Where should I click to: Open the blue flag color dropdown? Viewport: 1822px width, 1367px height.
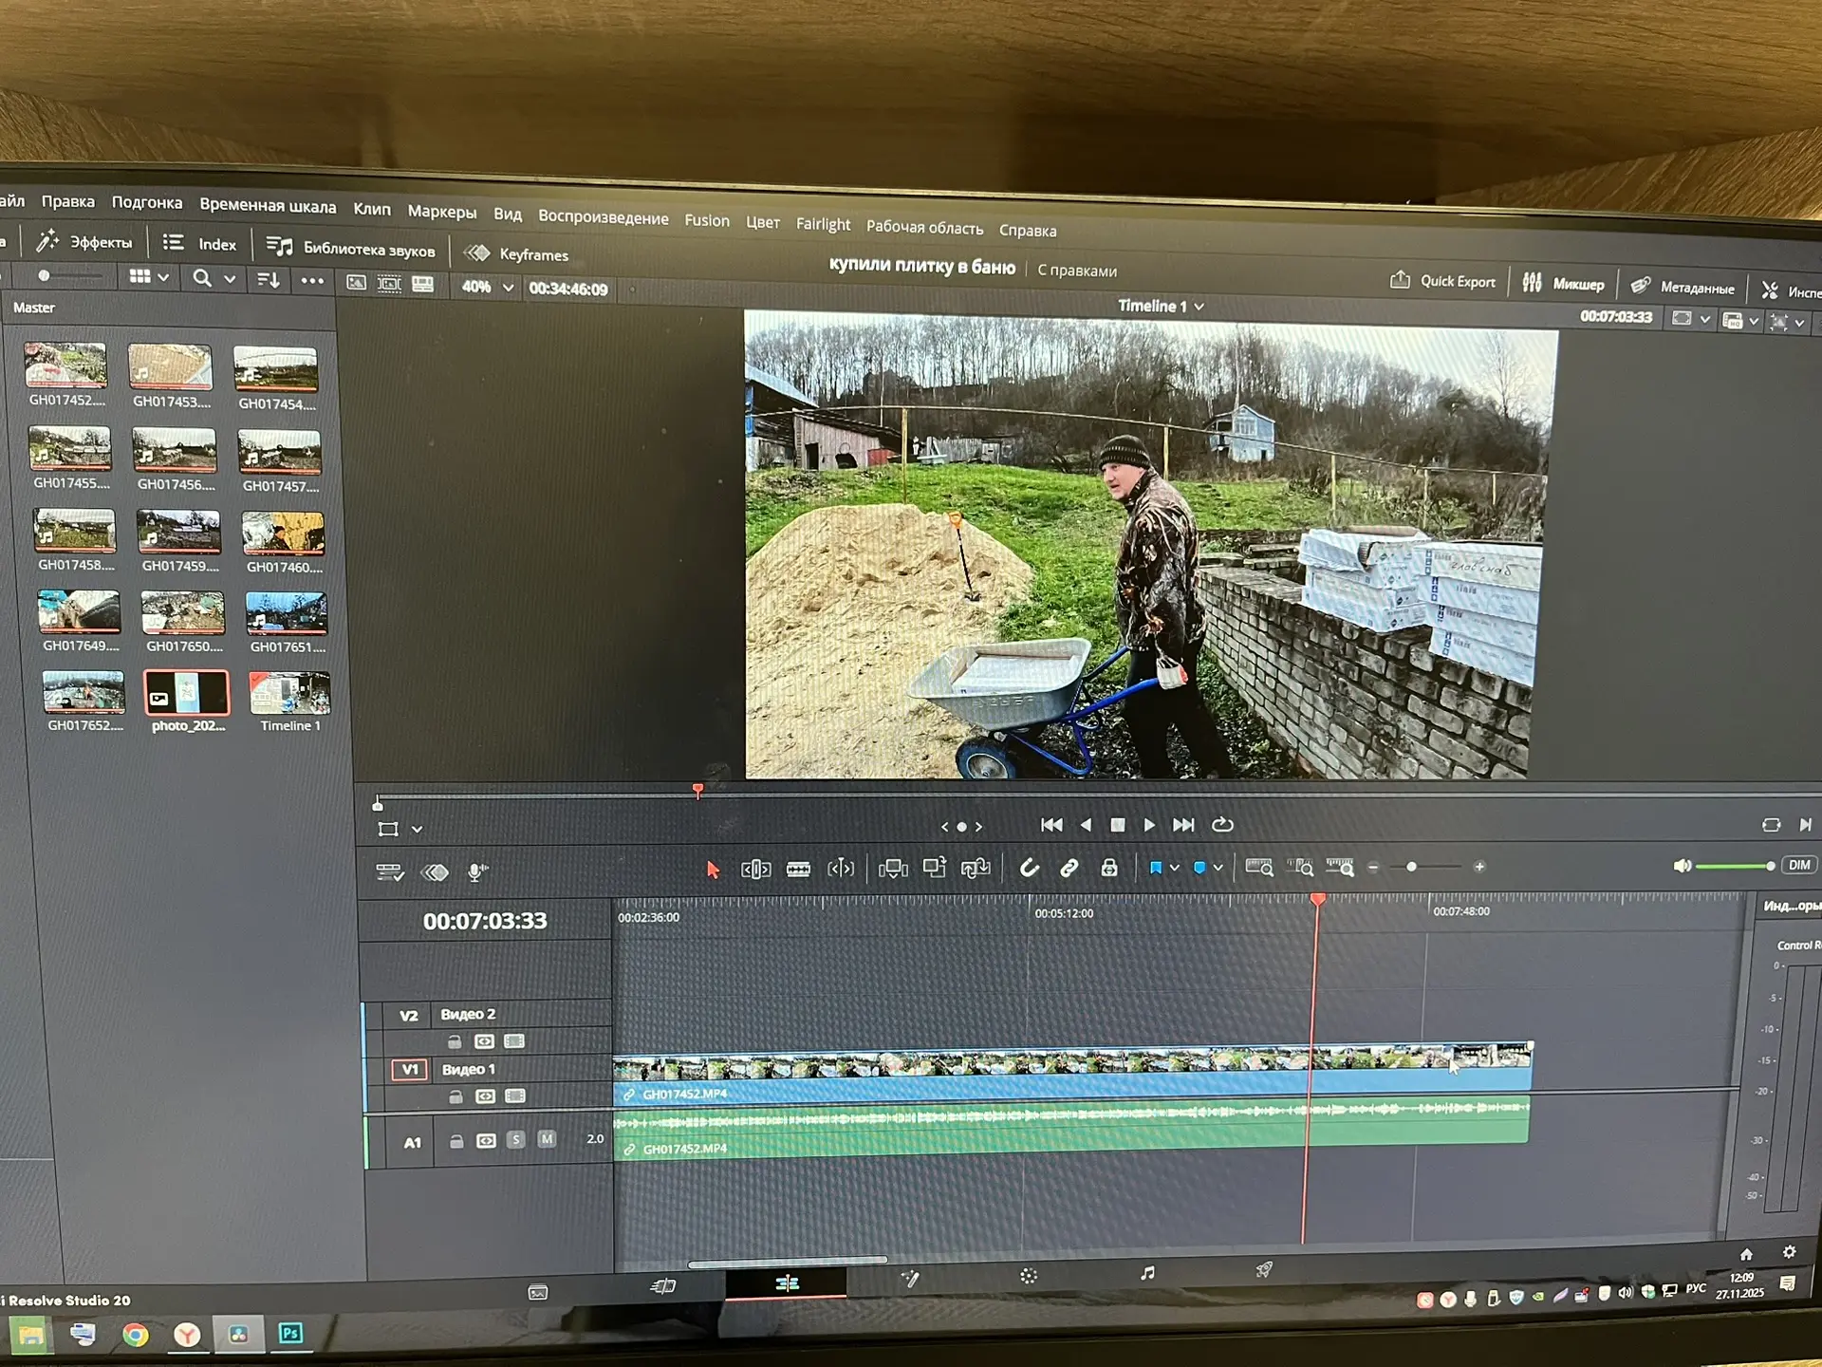pos(1175,868)
